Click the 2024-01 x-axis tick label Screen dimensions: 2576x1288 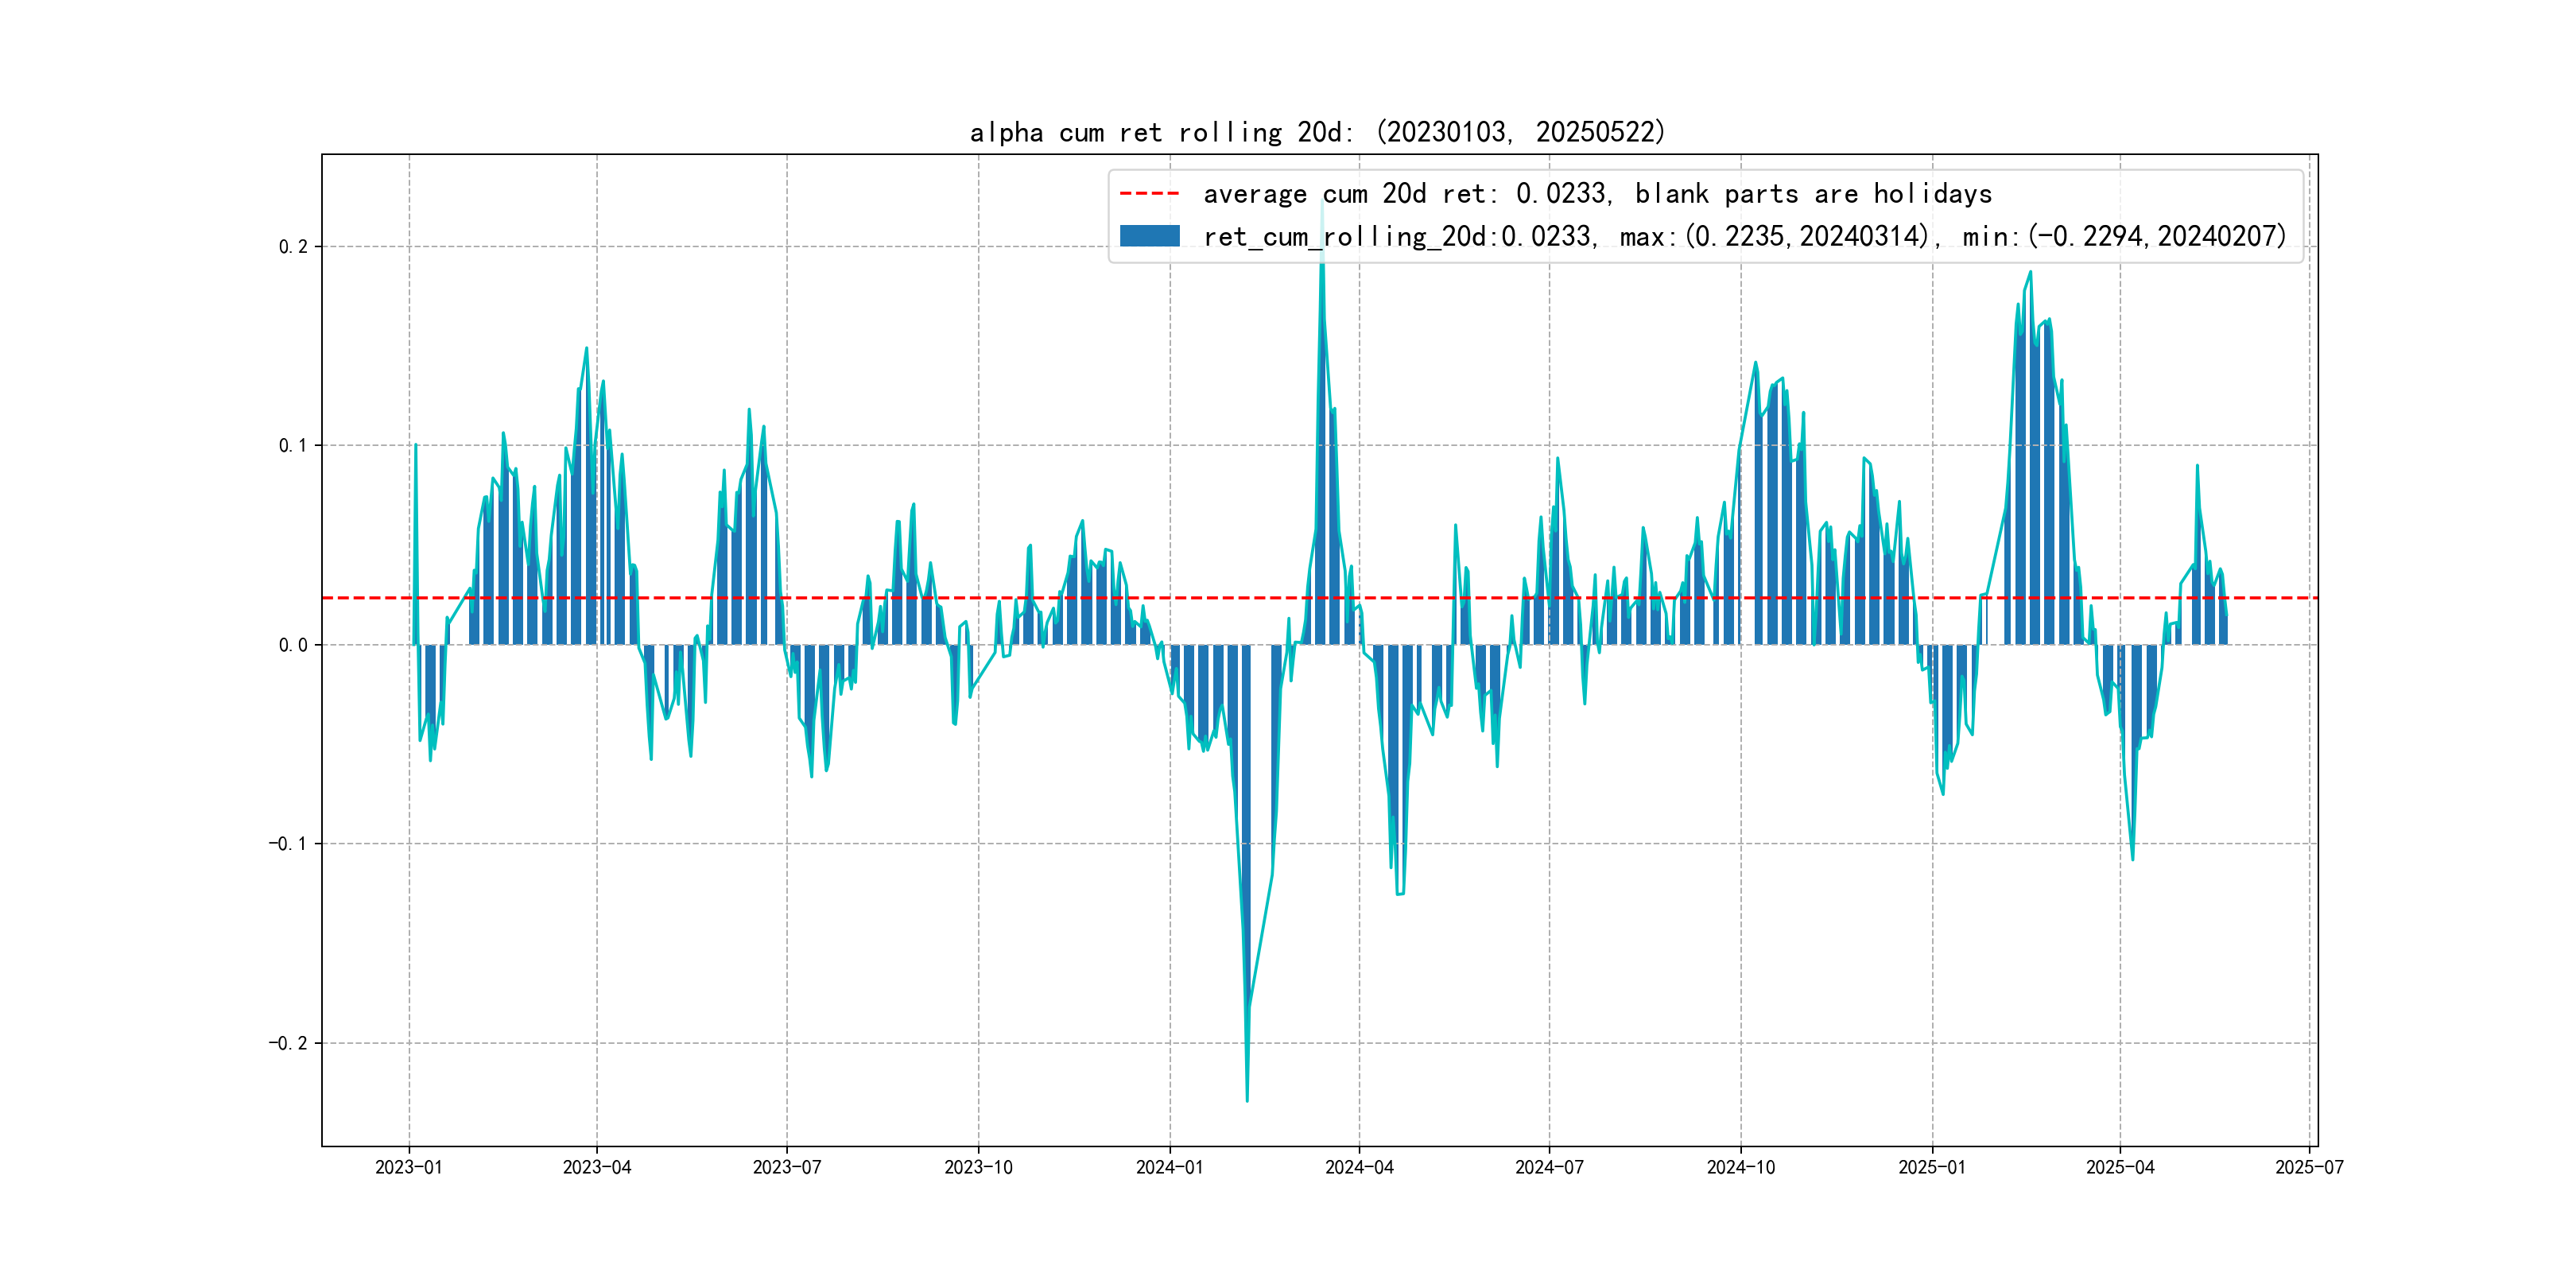pyautogui.click(x=1169, y=1167)
